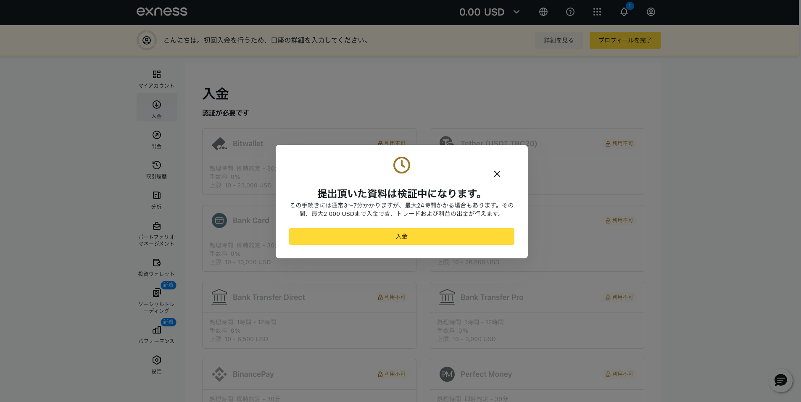Go to マイアカウント in sidebar

156,79
